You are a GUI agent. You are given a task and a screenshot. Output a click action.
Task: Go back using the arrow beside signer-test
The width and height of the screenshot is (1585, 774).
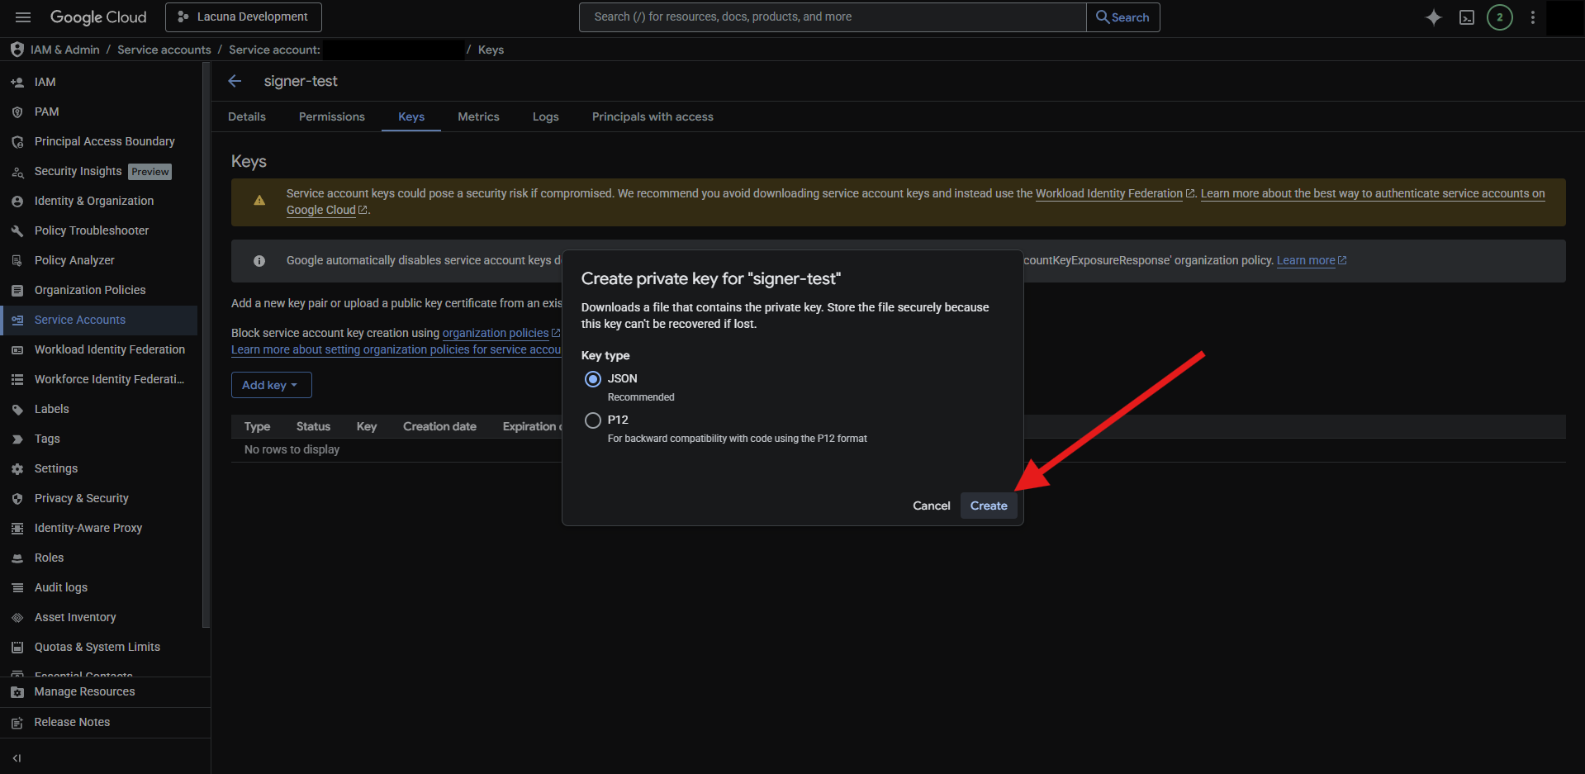[235, 81]
